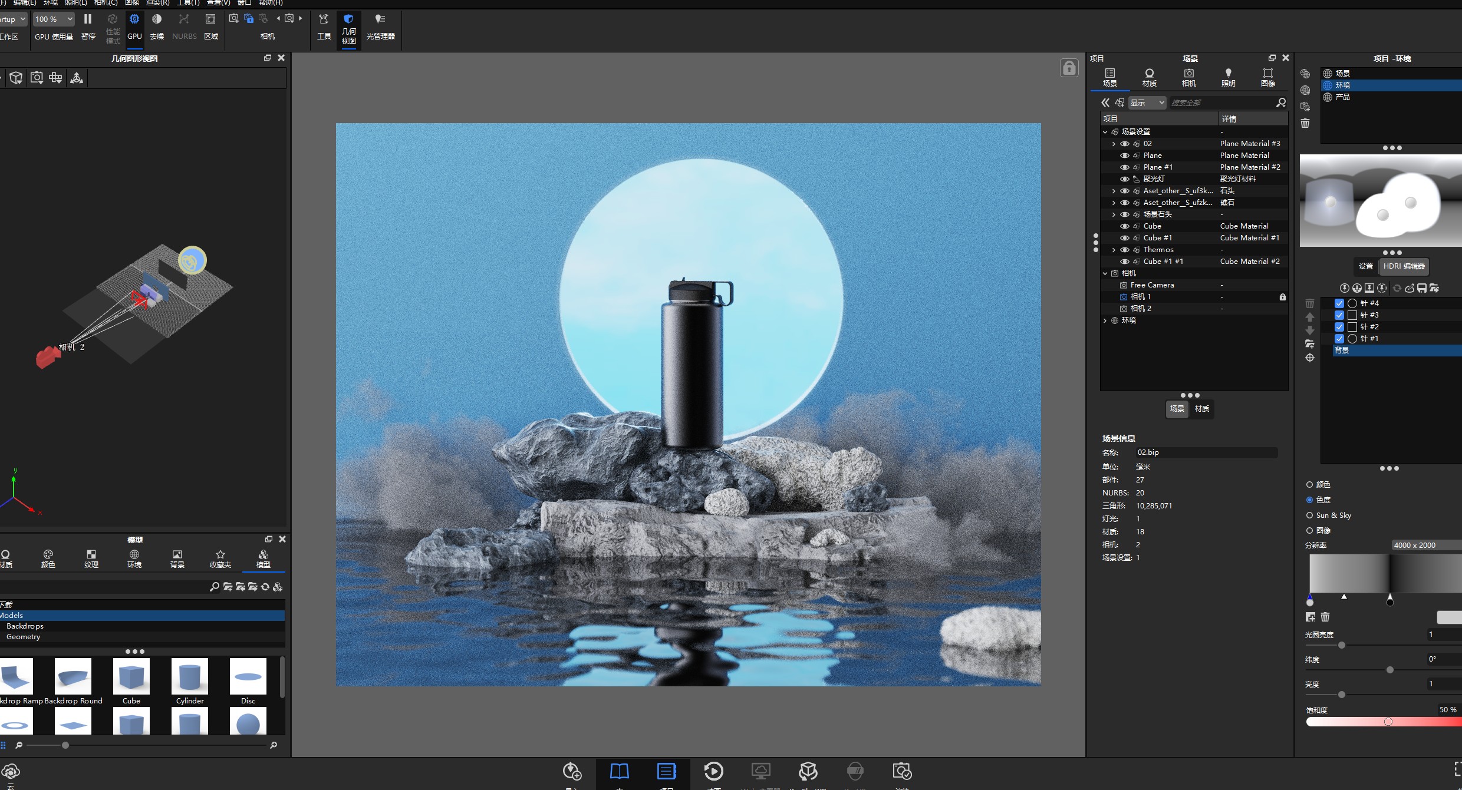Save the HDRI with disk icon
Screen dimensions: 1462x790
(1421, 288)
